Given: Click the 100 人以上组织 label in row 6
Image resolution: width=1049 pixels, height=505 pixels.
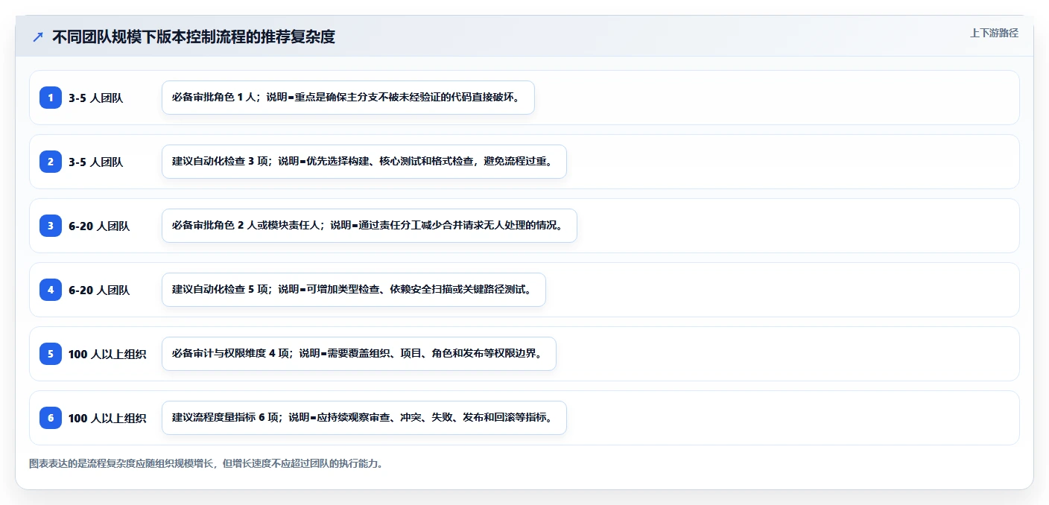Looking at the screenshot, I should click(x=107, y=418).
